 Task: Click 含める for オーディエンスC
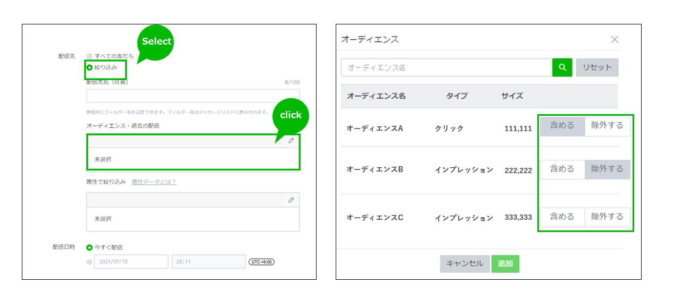pos(562,217)
